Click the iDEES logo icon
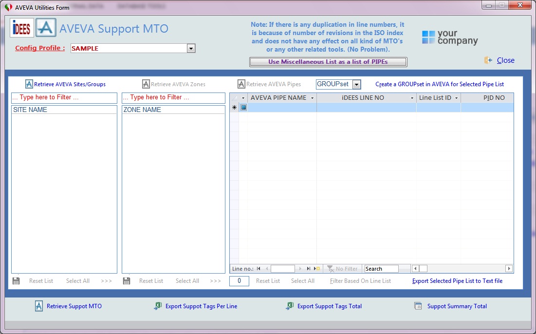This screenshot has width=536, height=334. point(22,28)
